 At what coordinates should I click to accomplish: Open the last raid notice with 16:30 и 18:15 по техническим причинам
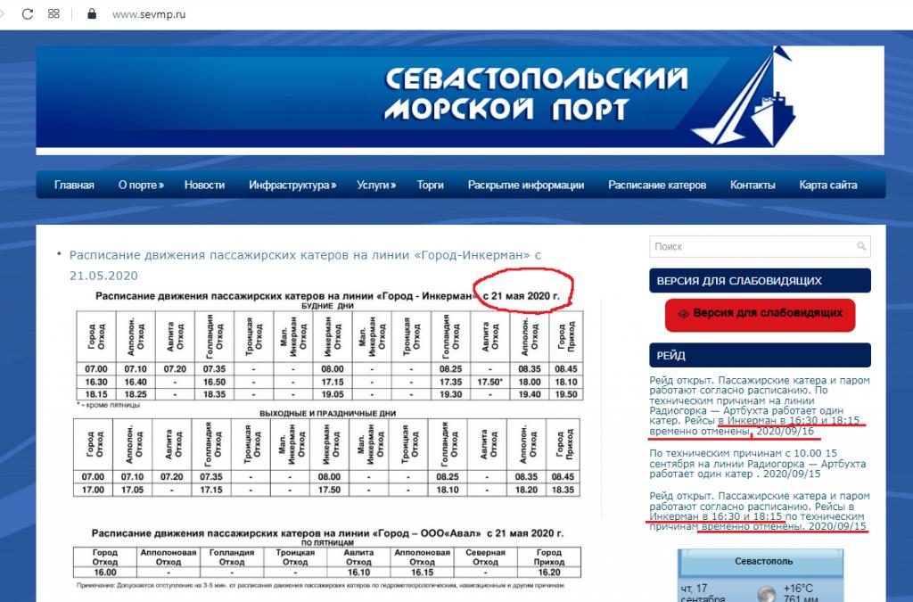[x=760, y=511]
